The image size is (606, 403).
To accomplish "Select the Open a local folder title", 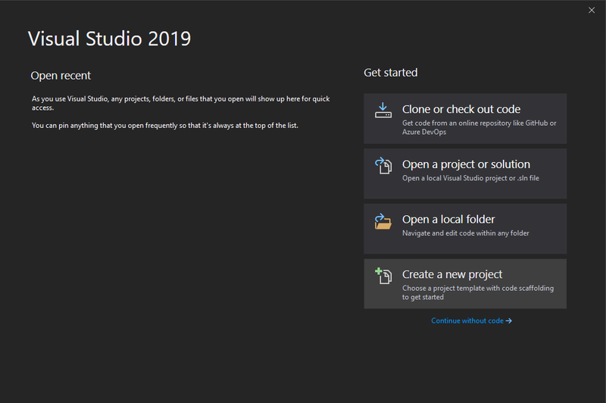I will 448,220.
